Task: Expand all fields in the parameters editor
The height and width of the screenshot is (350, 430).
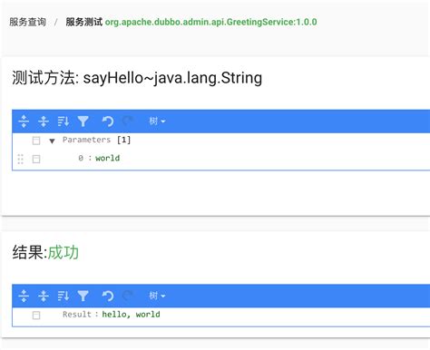Action: pos(24,122)
